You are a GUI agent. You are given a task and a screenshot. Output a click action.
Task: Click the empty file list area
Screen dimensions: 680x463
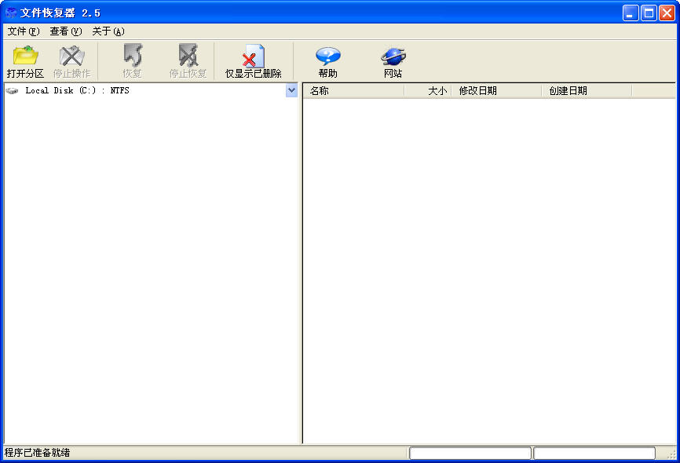click(488, 267)
